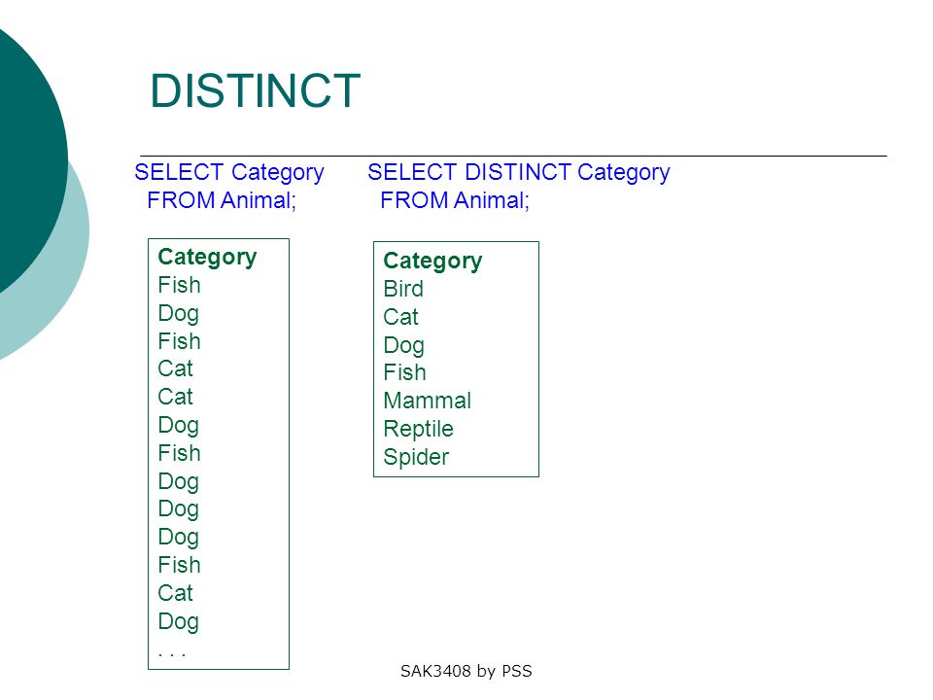933x700 pixels.
Task: Click Dog in the distinct results list
Action: point(403,346)
